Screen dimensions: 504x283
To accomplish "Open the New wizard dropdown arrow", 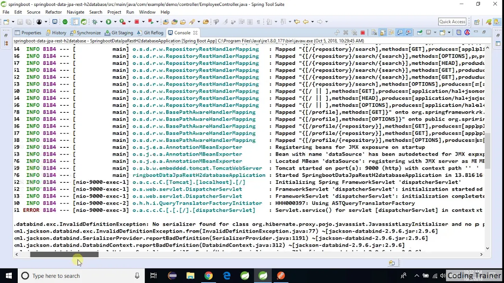I will pos(12,22).
